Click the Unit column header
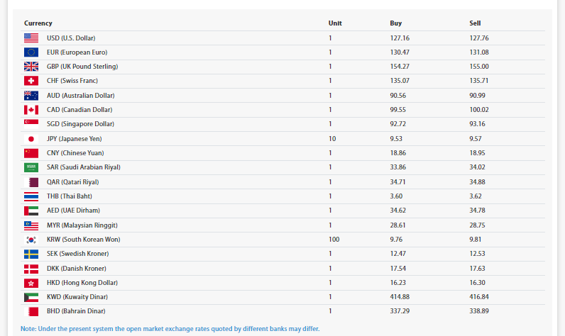The width and height of the screenshot is (565, 336). click(x=335, y=23)
